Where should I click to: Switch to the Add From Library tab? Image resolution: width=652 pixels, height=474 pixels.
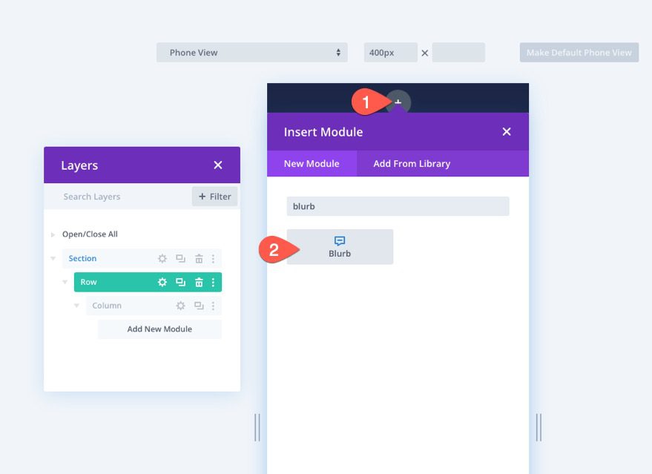(411, 163)
